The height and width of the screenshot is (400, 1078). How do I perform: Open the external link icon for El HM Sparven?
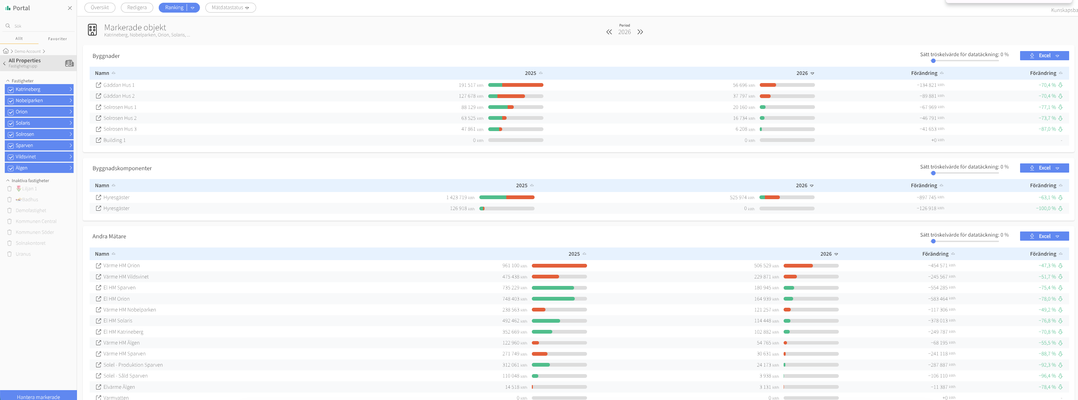(x=98, y=288)
